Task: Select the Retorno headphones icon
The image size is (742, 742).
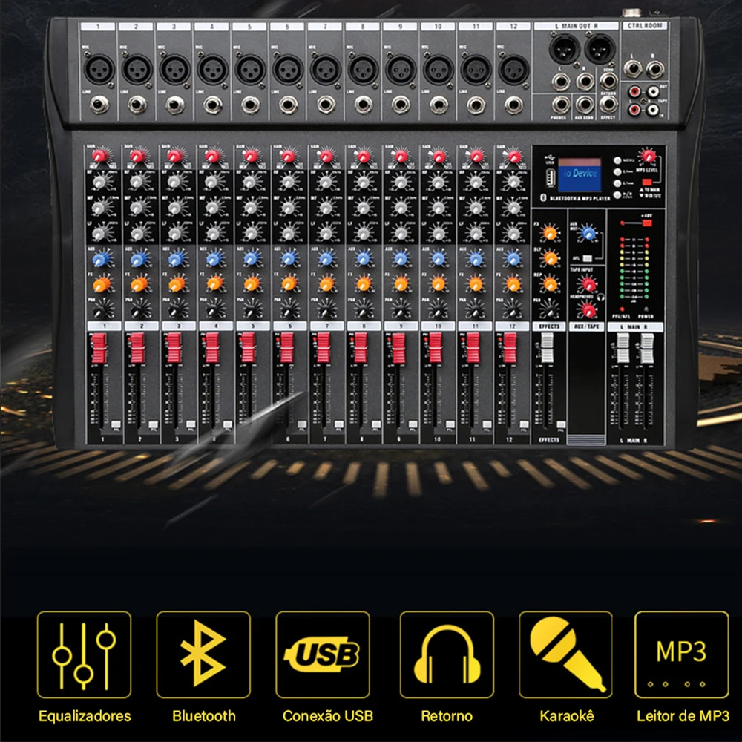Action: tap(447, 654)
